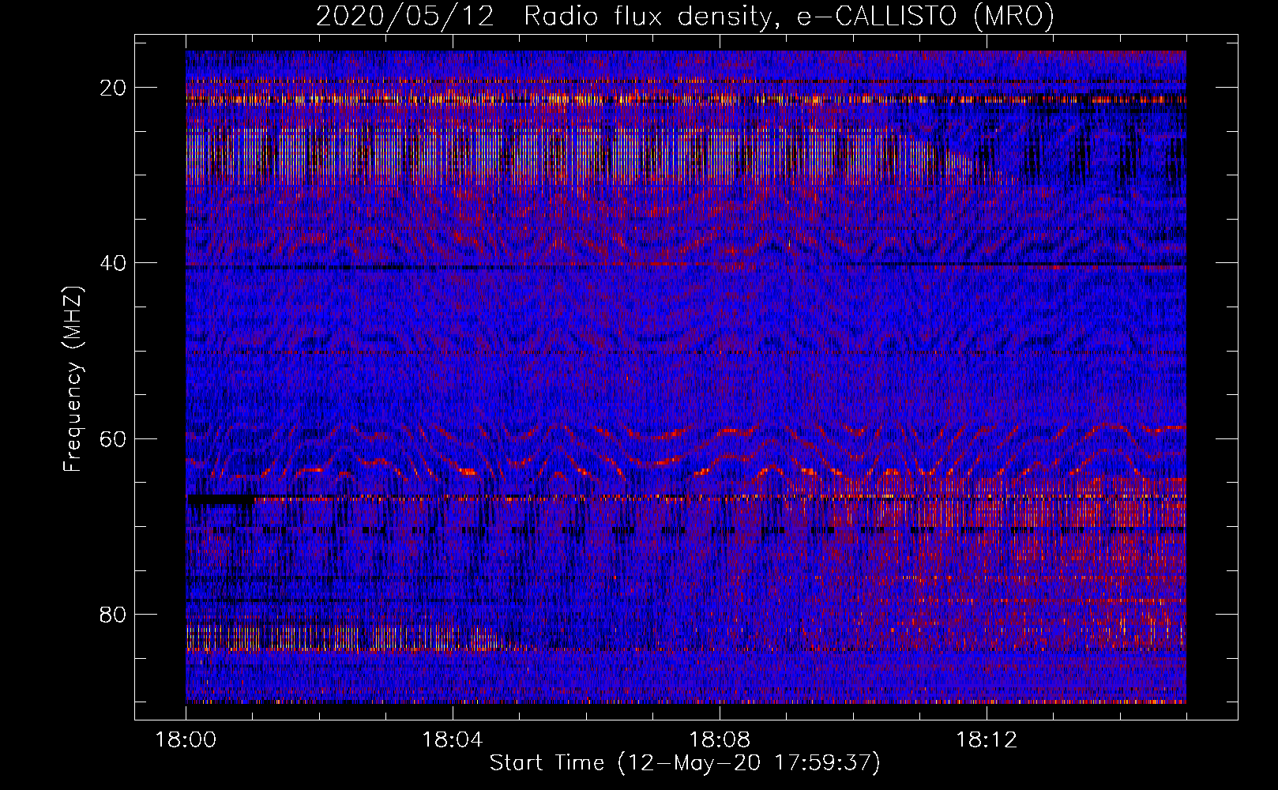Image resolution: width=1278 pixels, height=790 pixels.
Task: Click the '60' frequency tick label
Action: tap(114, 438)
